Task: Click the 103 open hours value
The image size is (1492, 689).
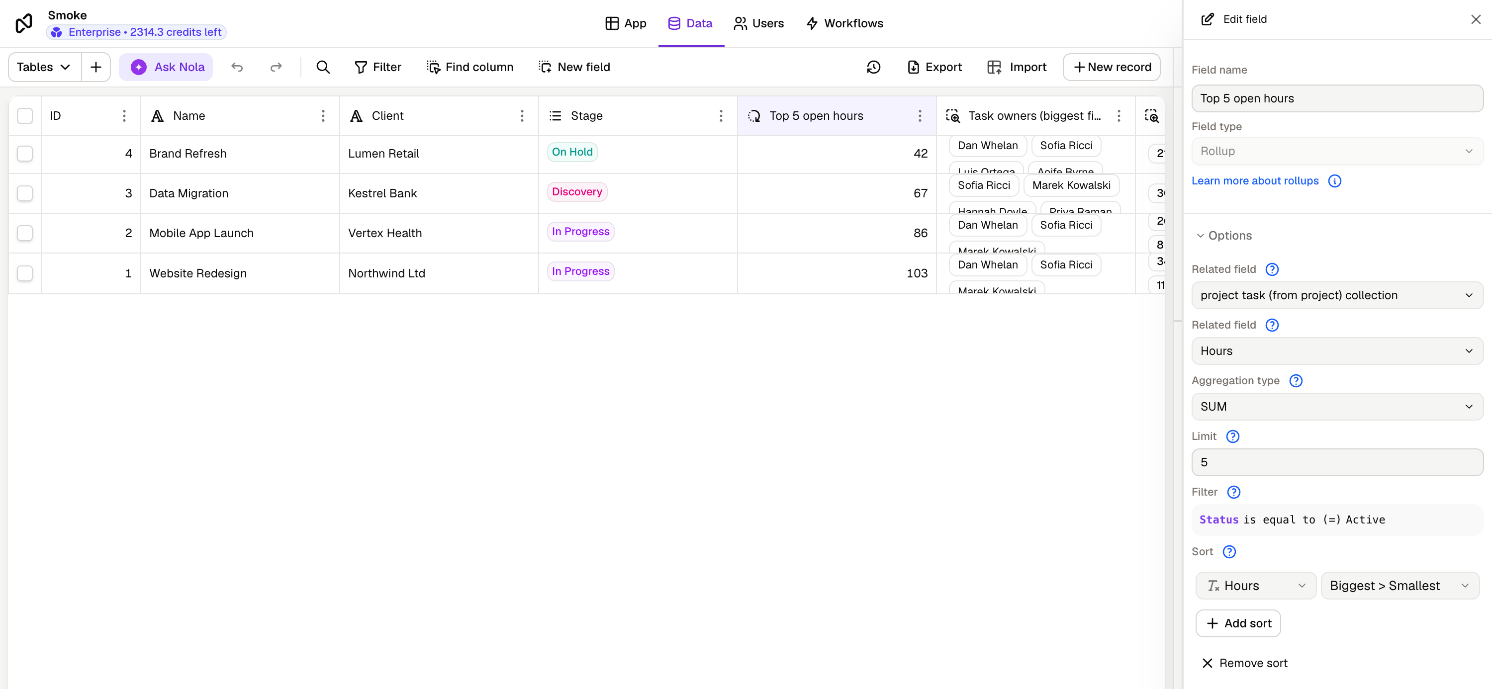Action: tap(917, 273)
